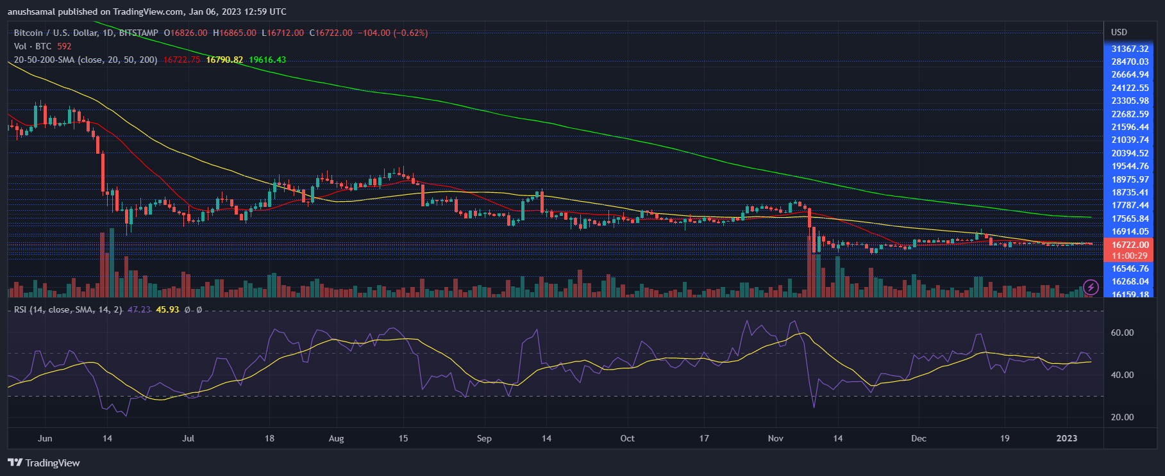Viewport: 1165px width, 476px height.
Task: Click the Bitcoin / U.S. Dollar symbol title
Action: point(86,33)
